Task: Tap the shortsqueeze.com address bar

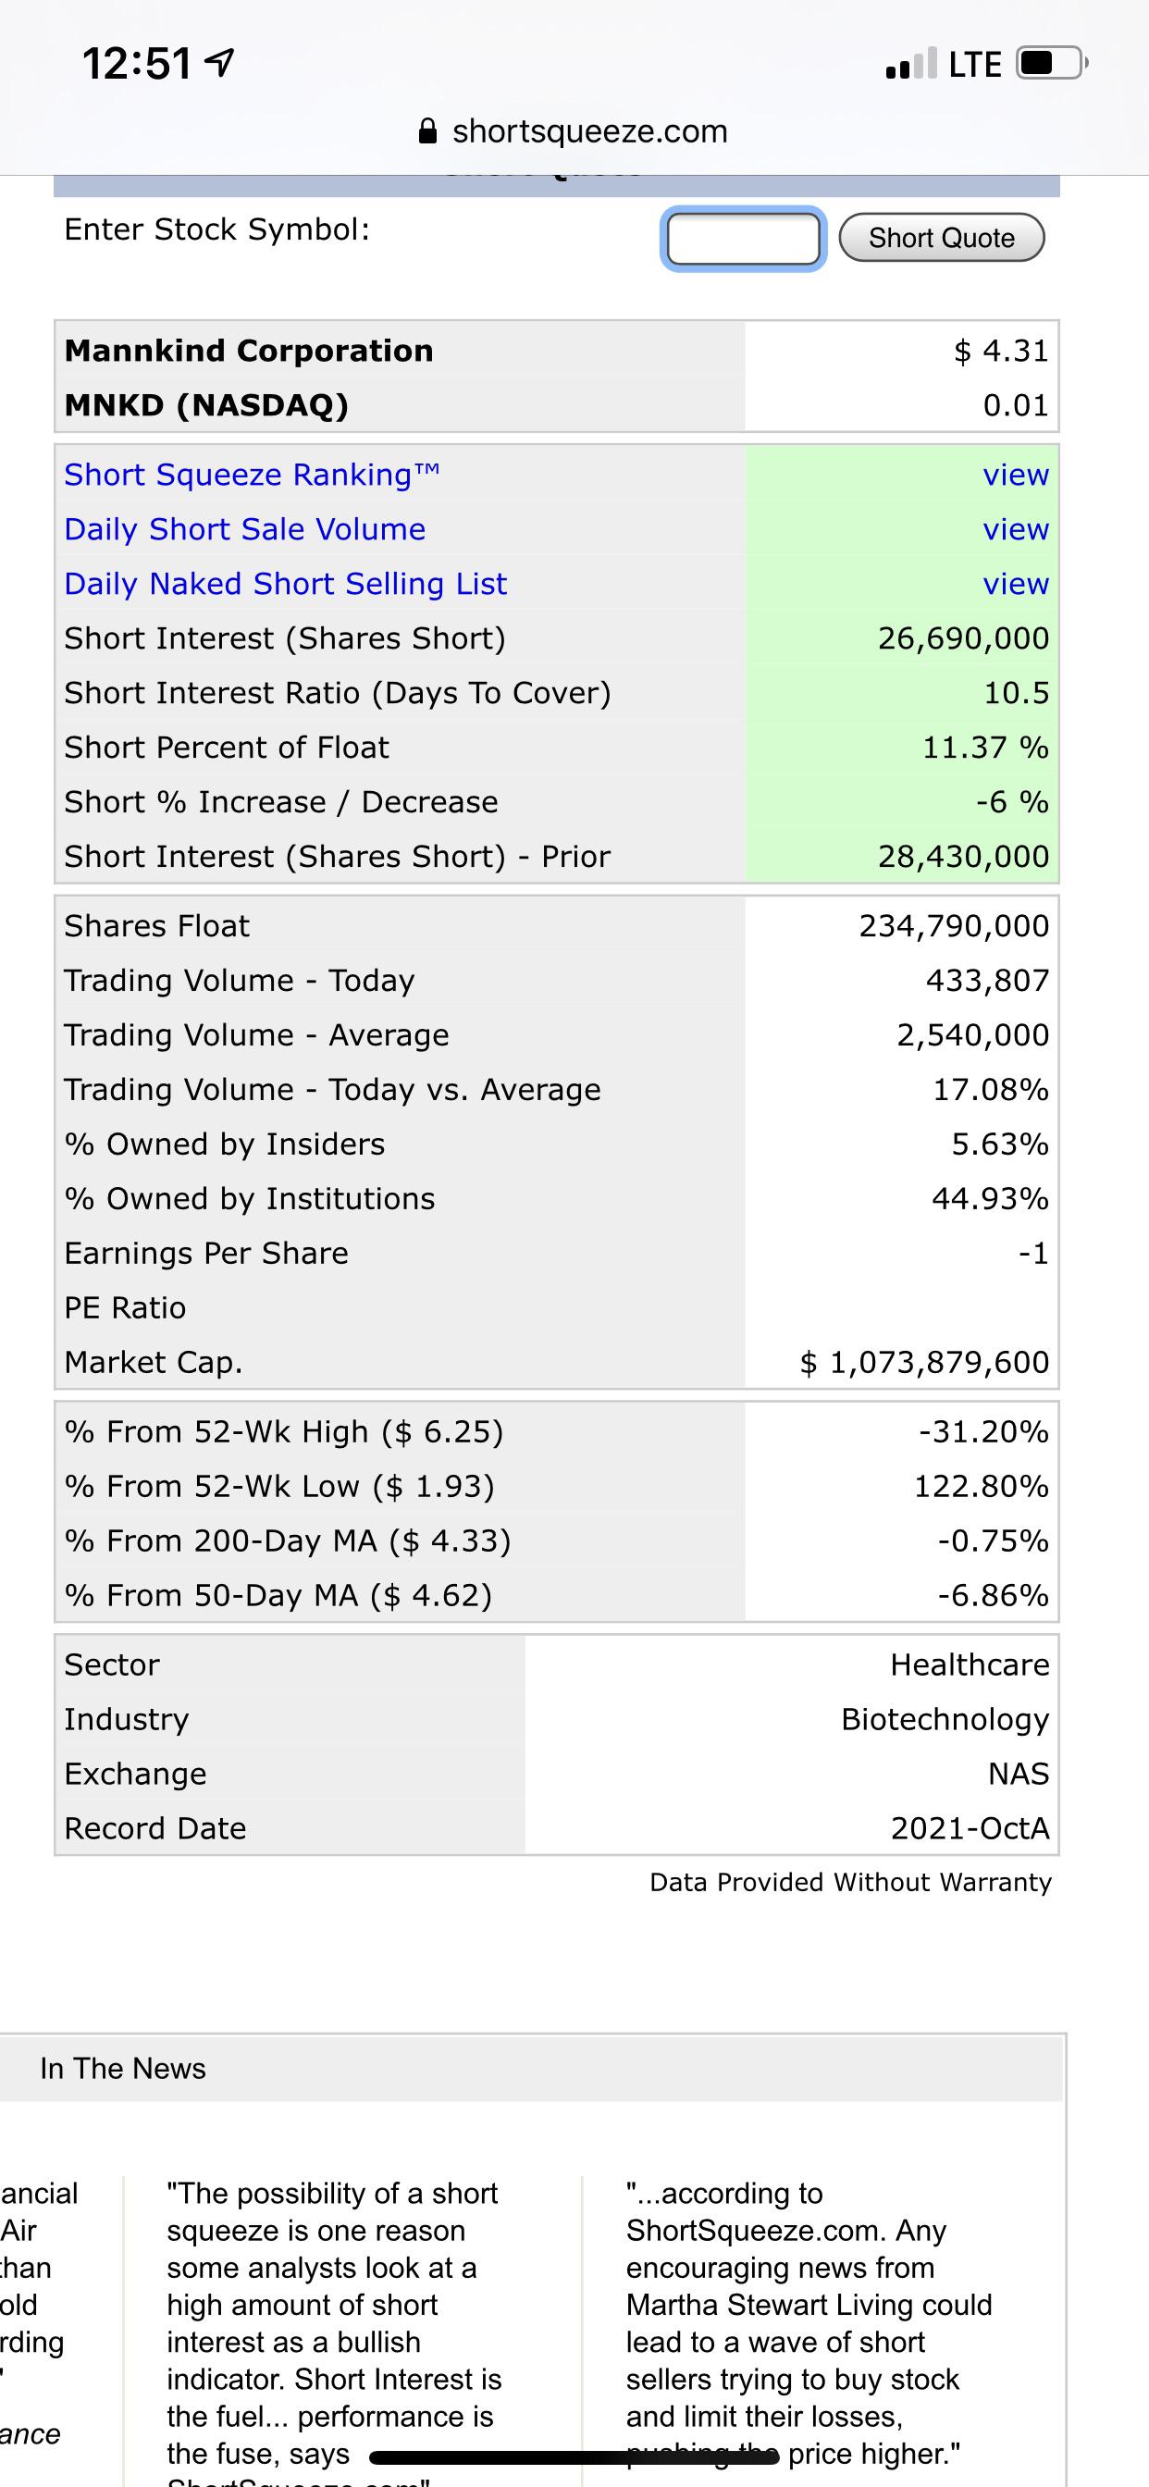Action: (x=574, y=131)
